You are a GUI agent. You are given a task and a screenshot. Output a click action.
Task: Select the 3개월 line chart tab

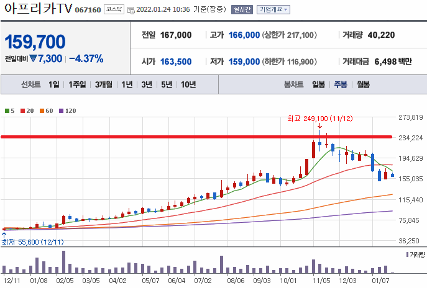[103, 84]
